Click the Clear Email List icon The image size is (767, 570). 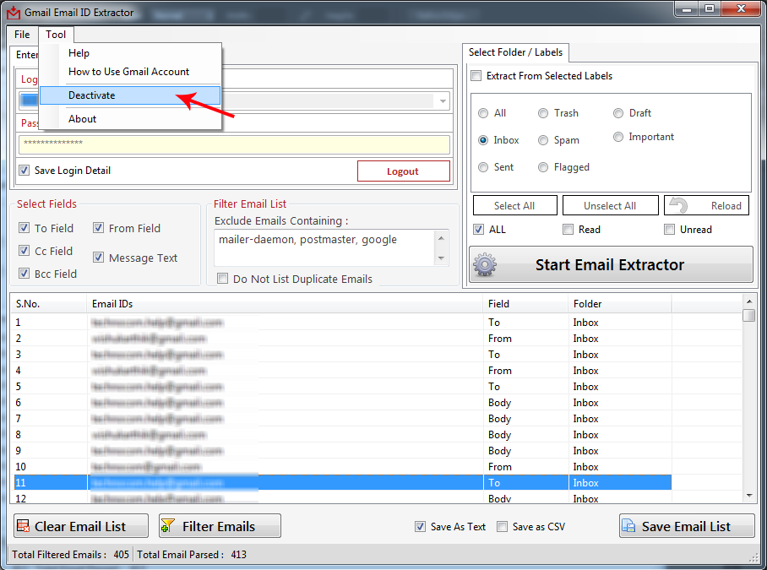click(x=23, y=526)
